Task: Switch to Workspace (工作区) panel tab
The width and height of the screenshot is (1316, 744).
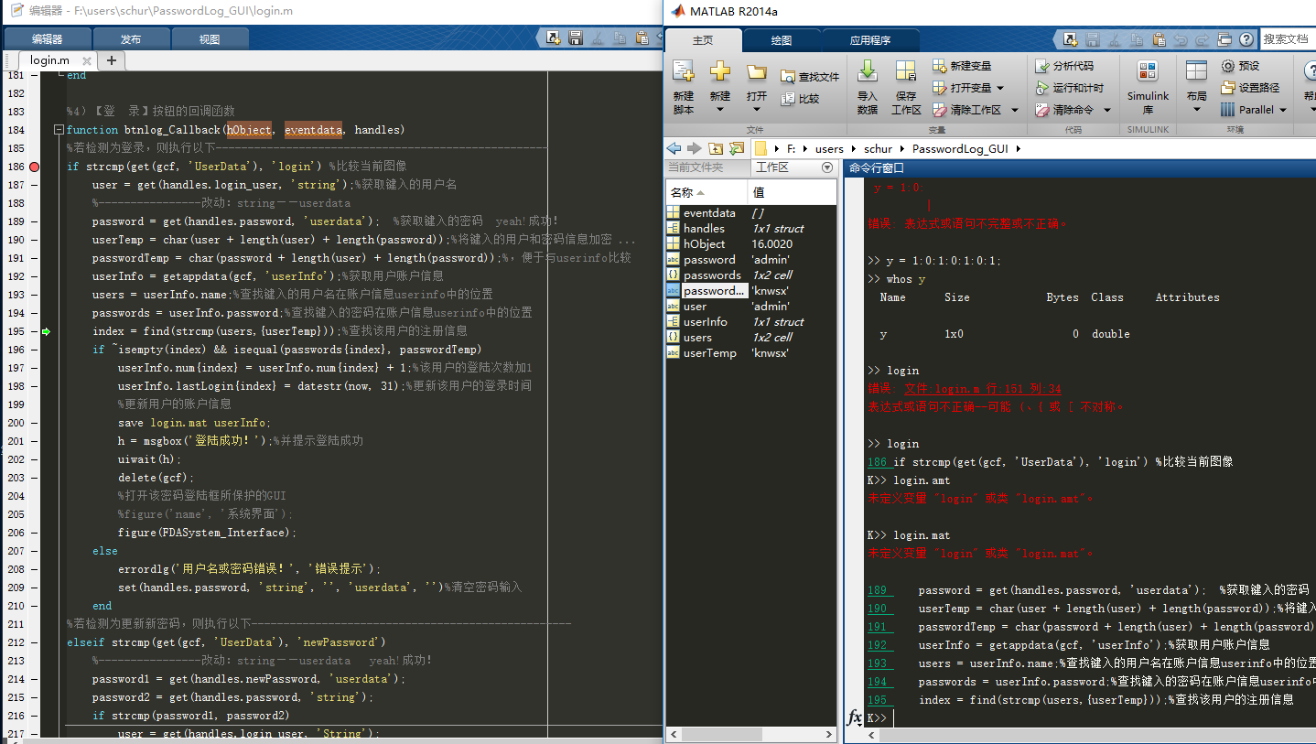Action: click(771, 167)
